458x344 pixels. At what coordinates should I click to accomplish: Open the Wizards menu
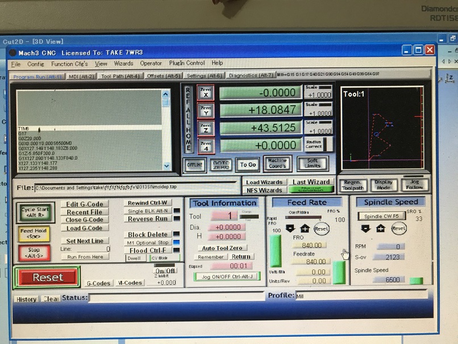[123, 64]
